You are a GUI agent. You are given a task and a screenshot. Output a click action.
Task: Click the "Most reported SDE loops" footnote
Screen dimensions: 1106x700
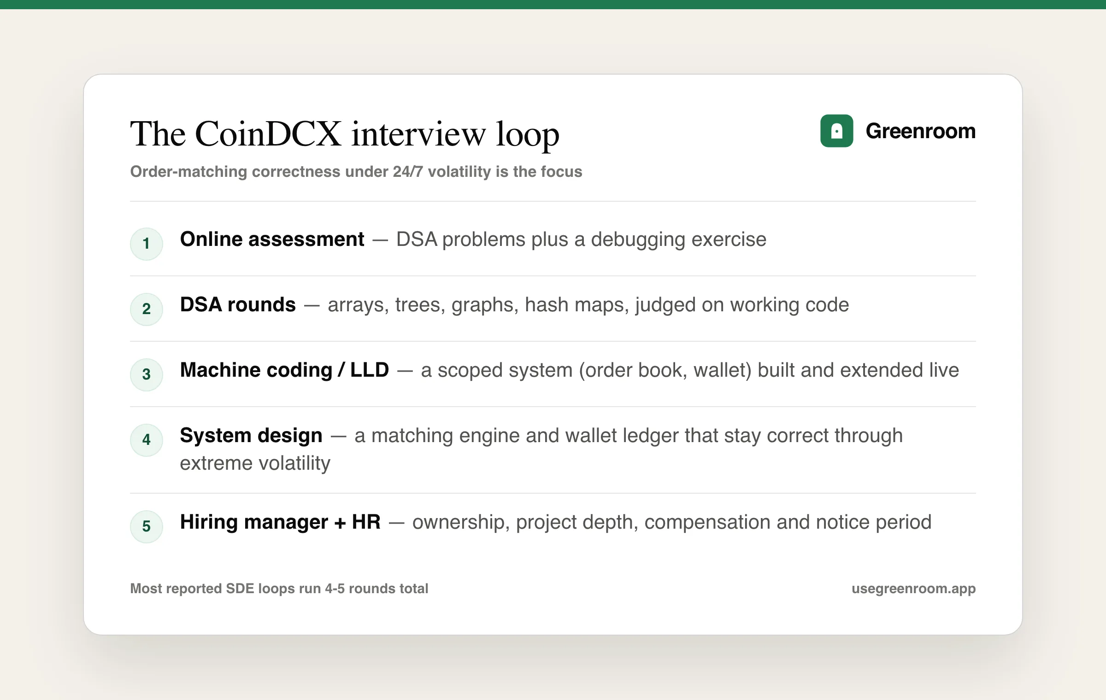pyautogui.click(x=279, y=589)
